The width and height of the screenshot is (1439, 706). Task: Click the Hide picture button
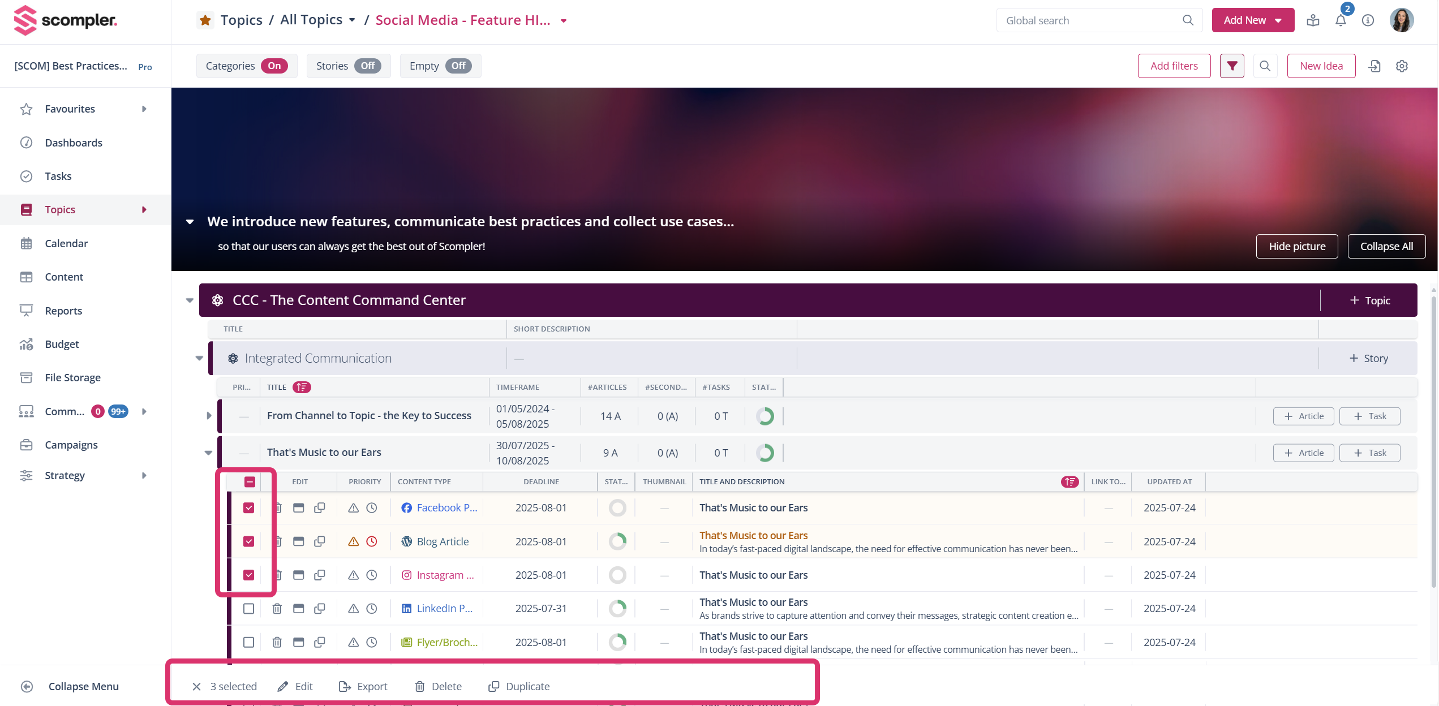pos(1296,246)
